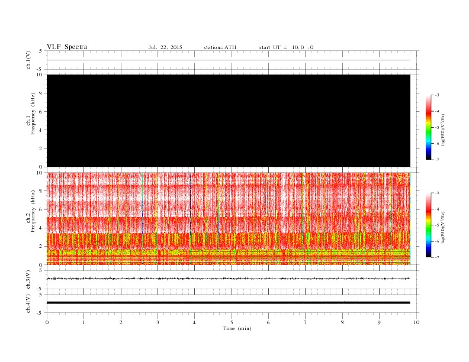
Task: Click the black ch.1 spectrogram panel
Action: pos(229,121)
